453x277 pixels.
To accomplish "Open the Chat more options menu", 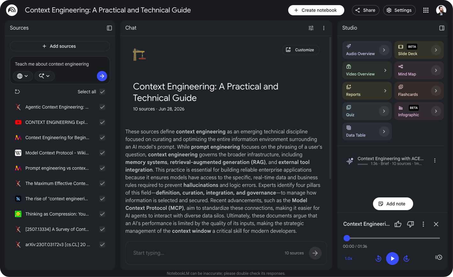I will (x=324, y=28).
